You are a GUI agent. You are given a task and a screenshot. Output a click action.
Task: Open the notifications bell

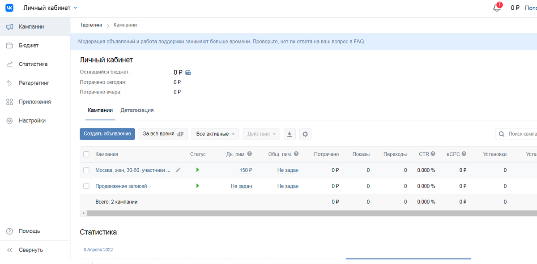click(497, 8)
